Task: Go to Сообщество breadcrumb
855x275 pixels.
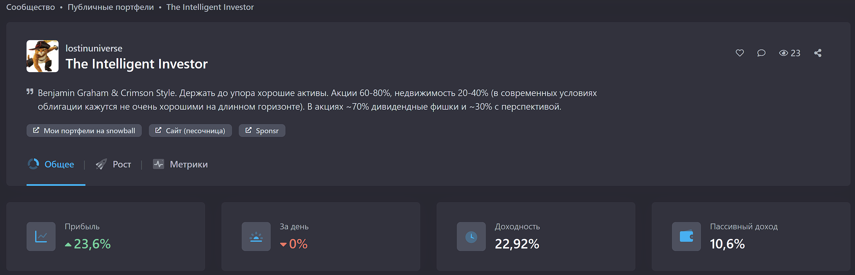Action: [x=31, y=7]
